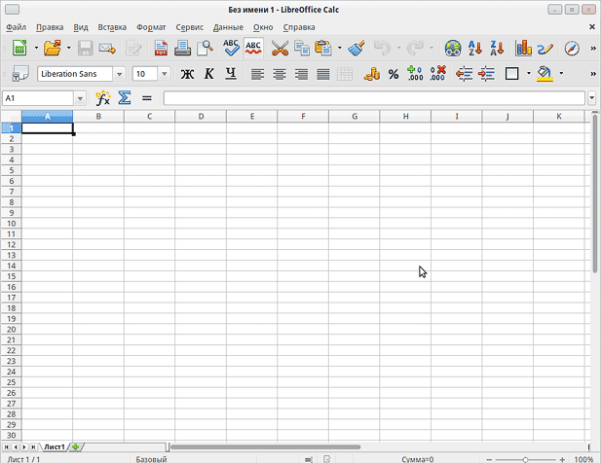Justify cell content

coord(323,74)
